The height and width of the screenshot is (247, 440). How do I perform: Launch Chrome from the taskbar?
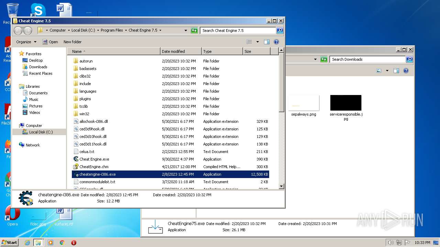click(62, 243)
